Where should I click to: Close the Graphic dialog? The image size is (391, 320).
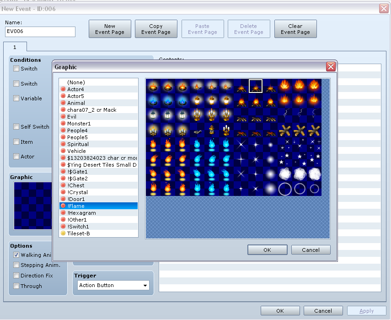click(331, 67)
